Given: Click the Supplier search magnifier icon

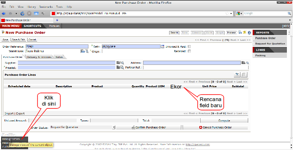Looking at the screenshot, I should coord(122,63).
